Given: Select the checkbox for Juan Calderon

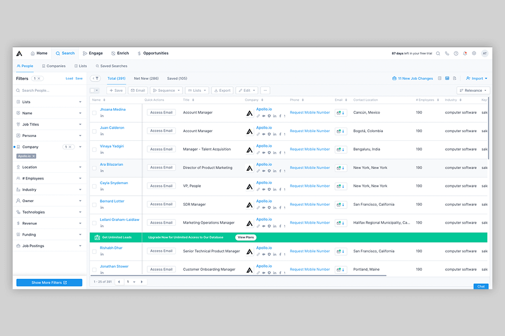Looking at the screenshot, I should (94, 131).
